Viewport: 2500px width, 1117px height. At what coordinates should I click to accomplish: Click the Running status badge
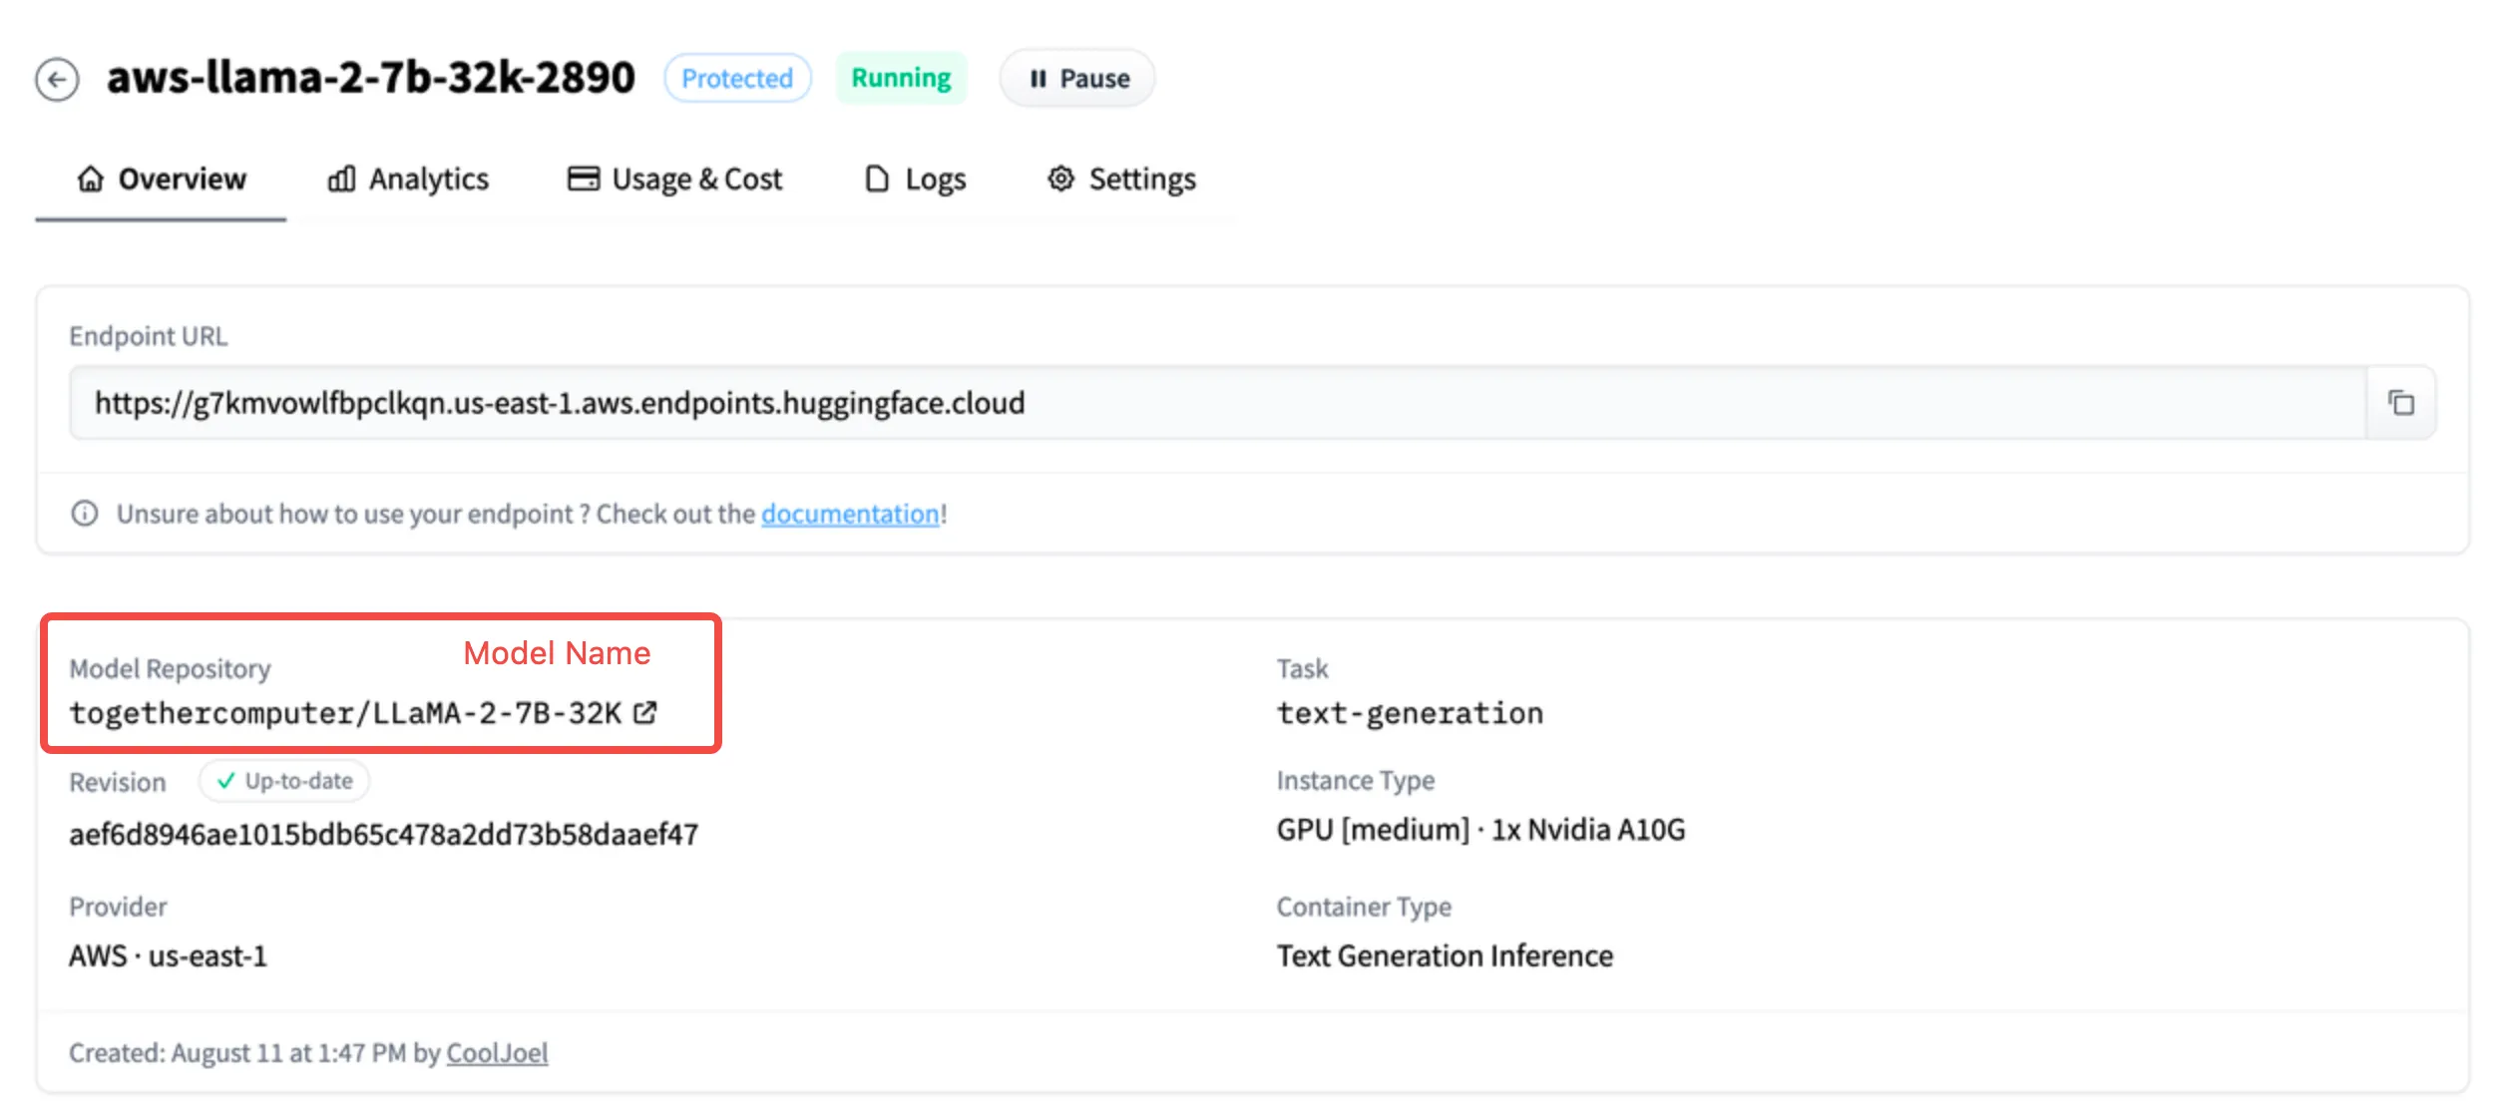tap(901, 79)
